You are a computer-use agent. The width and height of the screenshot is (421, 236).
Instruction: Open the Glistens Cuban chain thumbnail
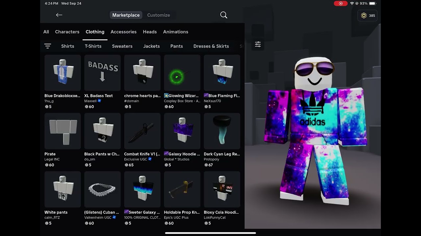102,189
